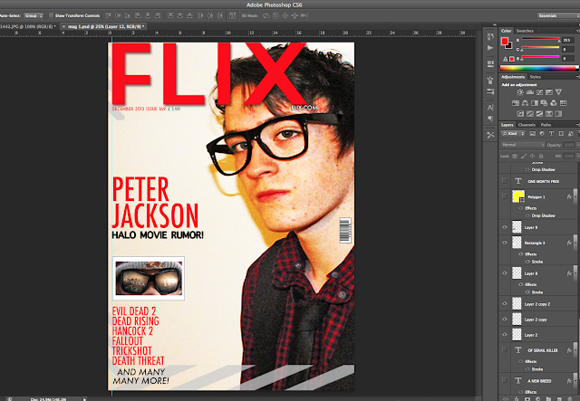Click the Auto-Align Layers icon in options bar
This screenshot has width=580, height=401.
232,15
